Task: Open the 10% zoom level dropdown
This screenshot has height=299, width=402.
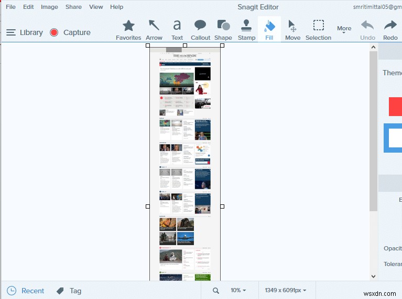Action: point(238,290)
